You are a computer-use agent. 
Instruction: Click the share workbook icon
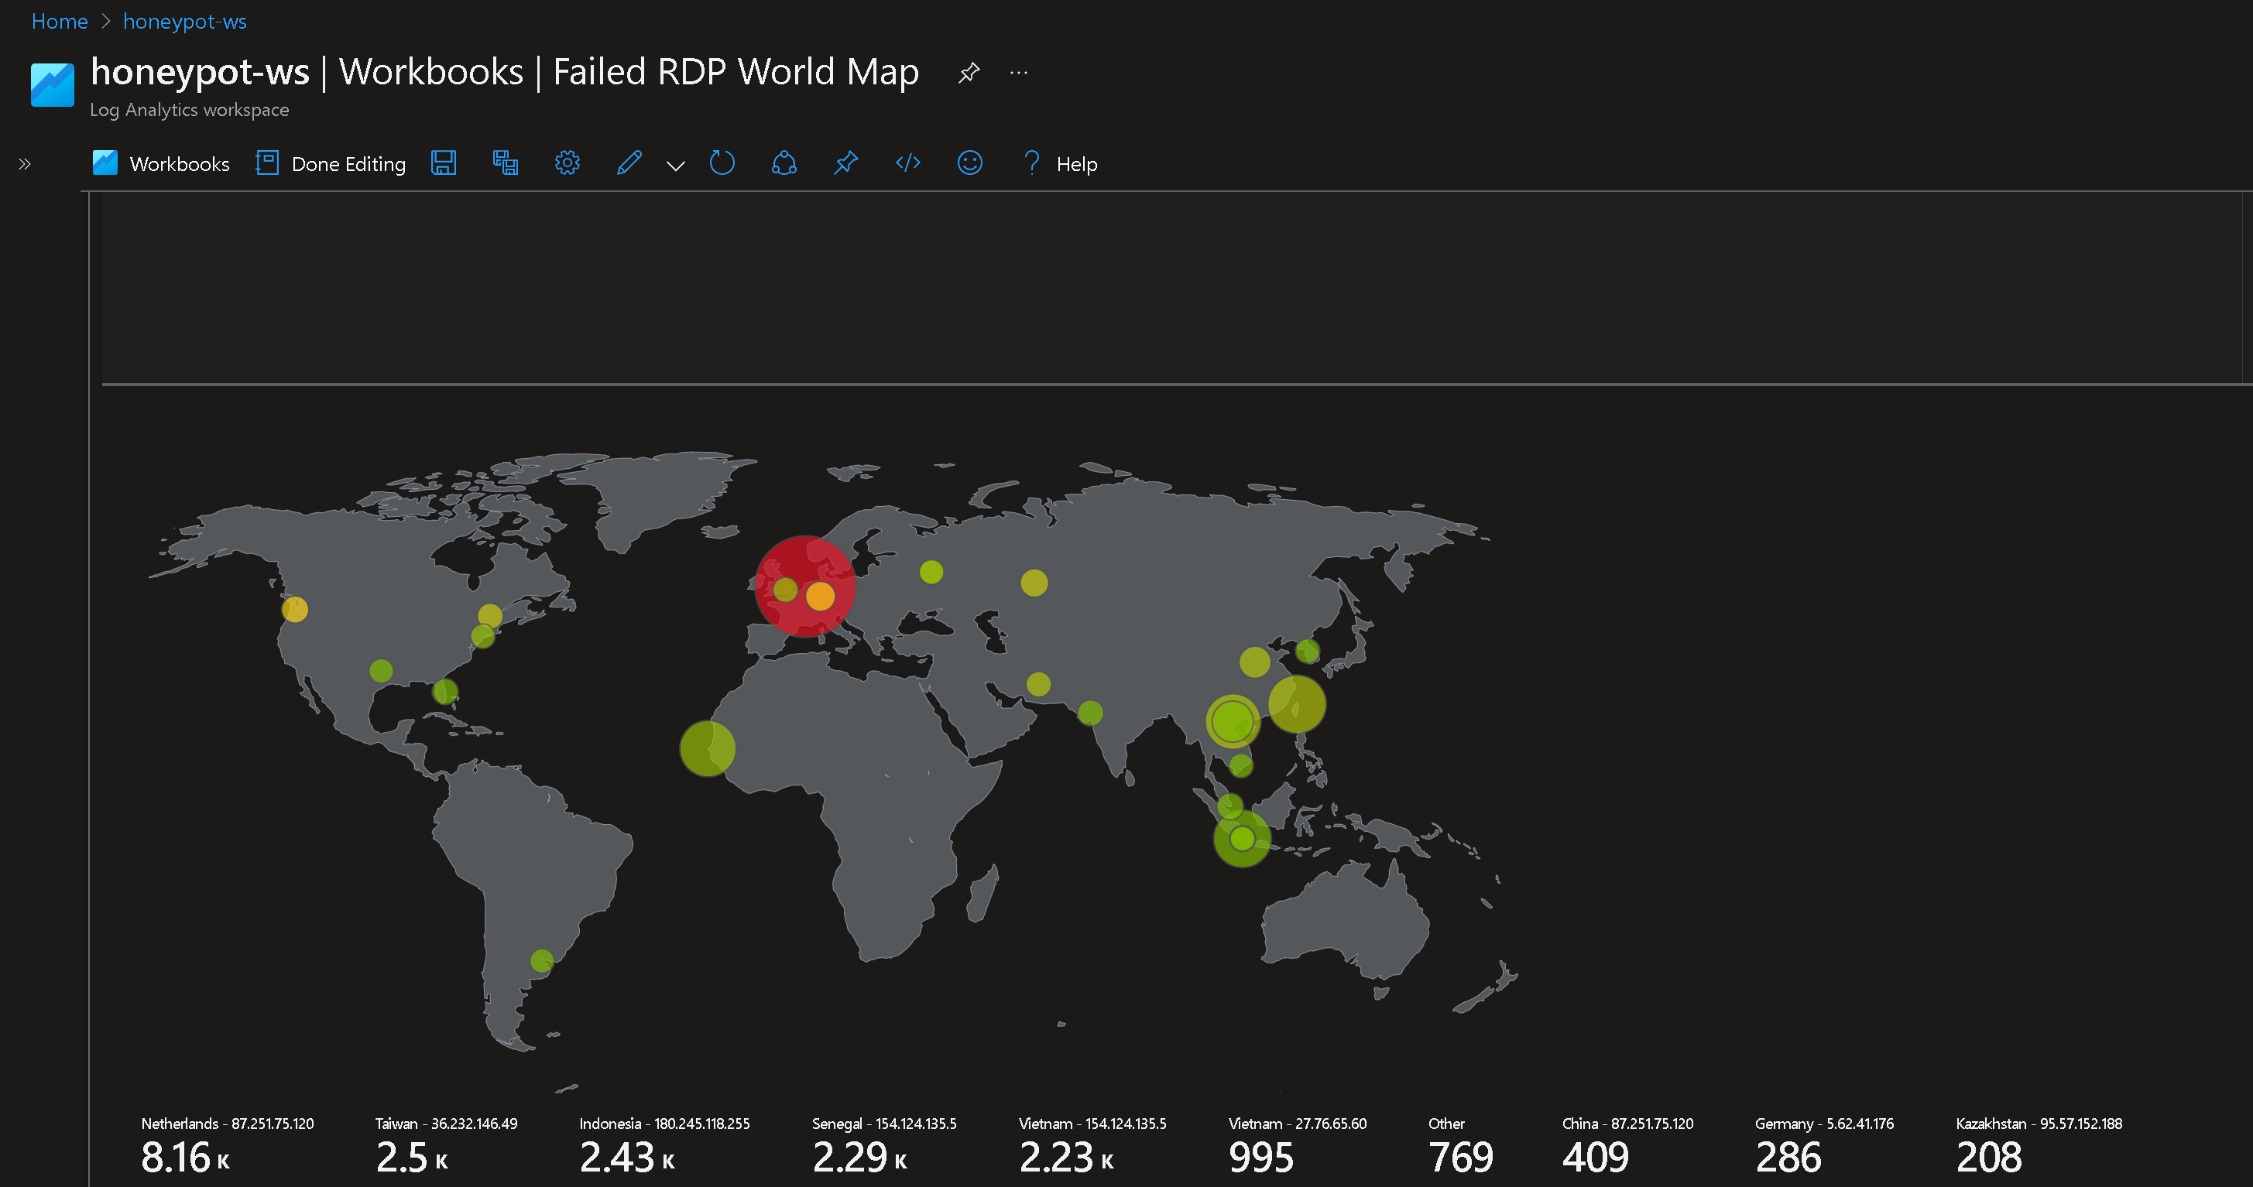784,162
